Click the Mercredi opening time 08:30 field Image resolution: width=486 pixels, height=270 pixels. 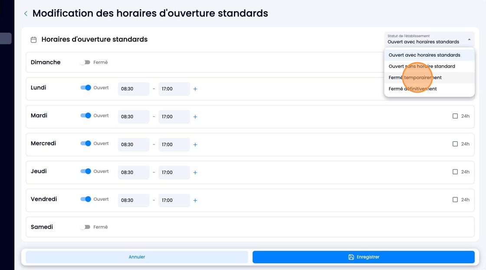tap(134, 145)
